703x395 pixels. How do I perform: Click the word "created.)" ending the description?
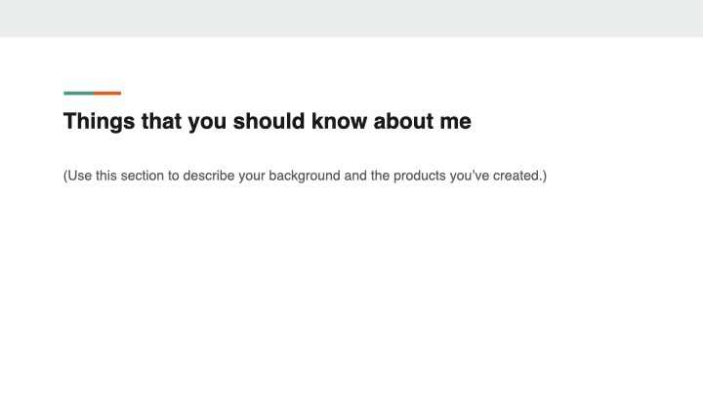click(519, 177)
